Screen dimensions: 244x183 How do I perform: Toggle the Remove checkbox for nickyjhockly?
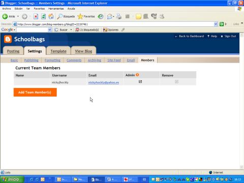[x=176, y=82]
